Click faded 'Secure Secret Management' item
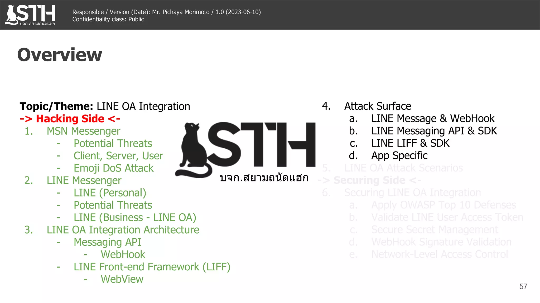The width and height of the screenshot is (540, 303). click(x=435, y=230)
